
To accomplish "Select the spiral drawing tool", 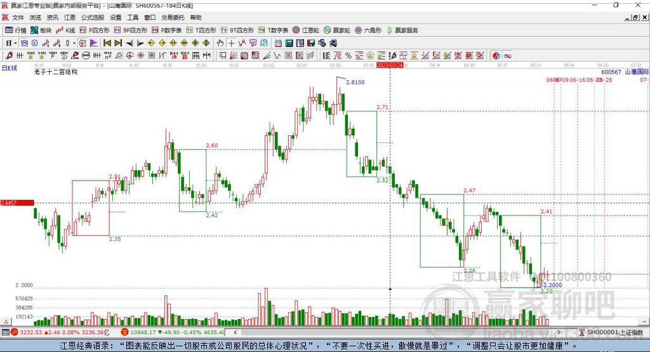I will coord(64,56).
